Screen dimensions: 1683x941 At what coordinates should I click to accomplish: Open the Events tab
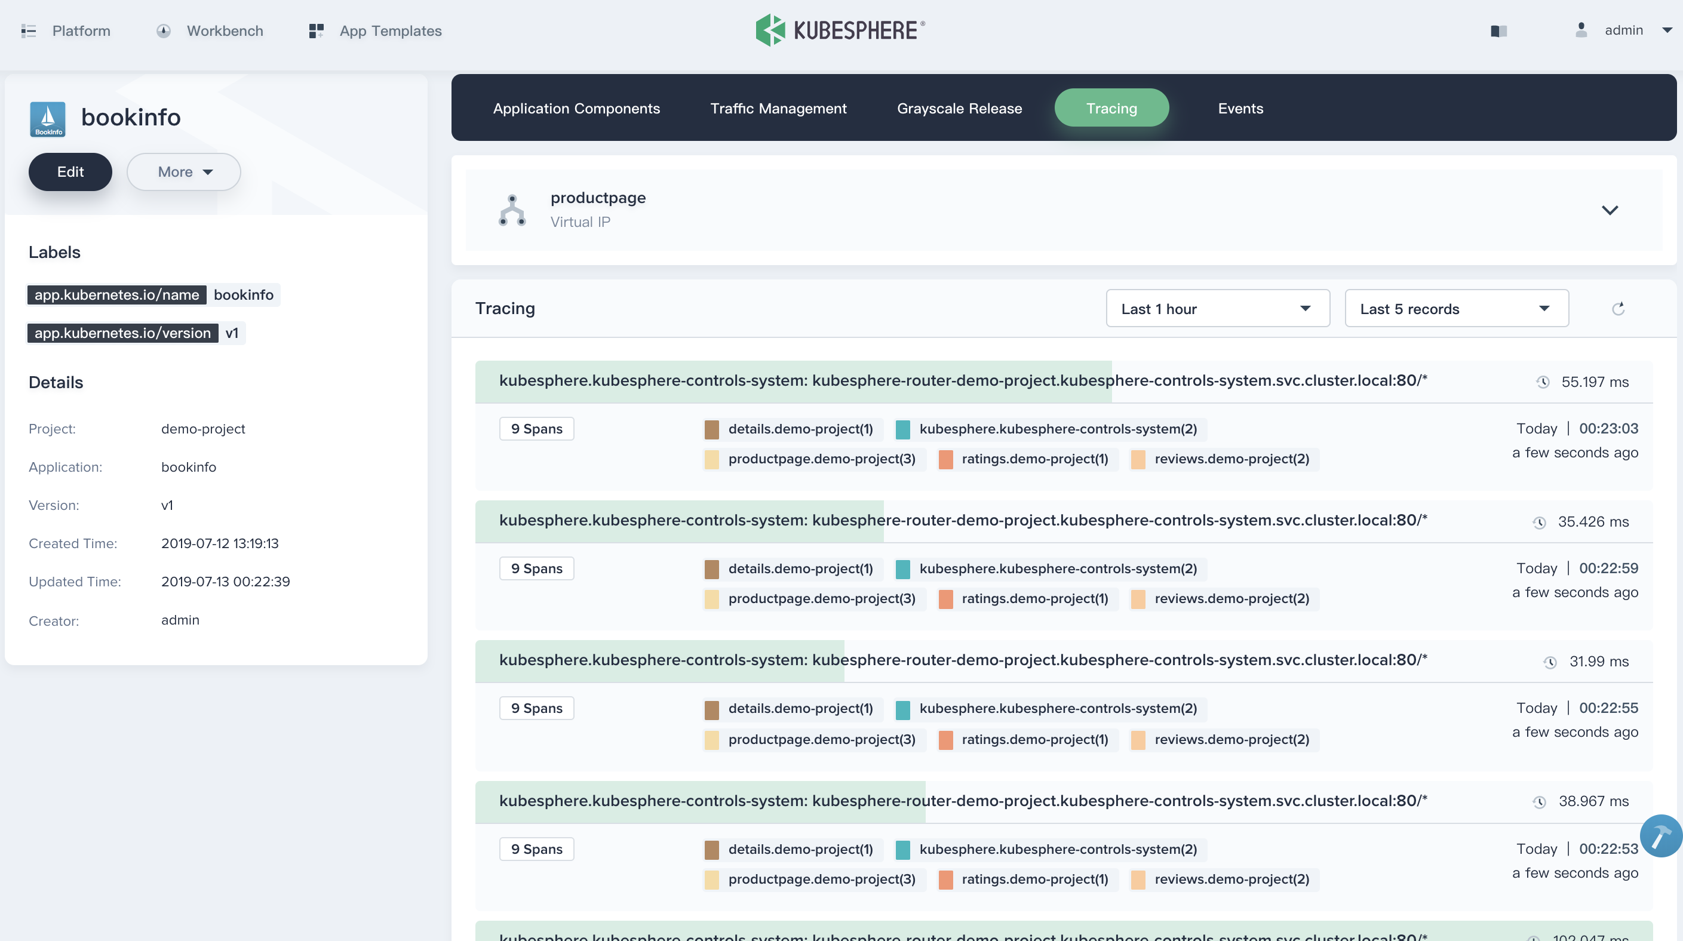(1240, 109)
